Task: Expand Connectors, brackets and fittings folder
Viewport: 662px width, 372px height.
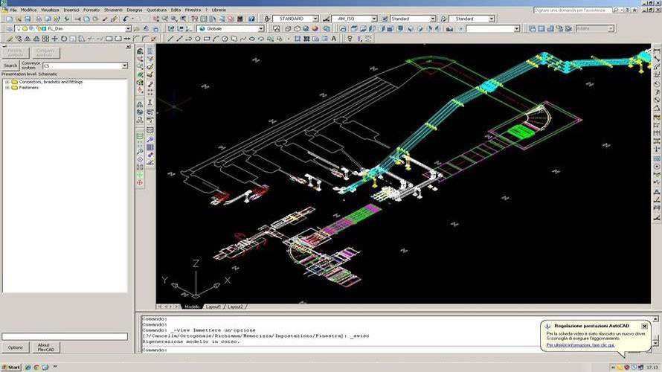Action: click(x=7, y=82)
